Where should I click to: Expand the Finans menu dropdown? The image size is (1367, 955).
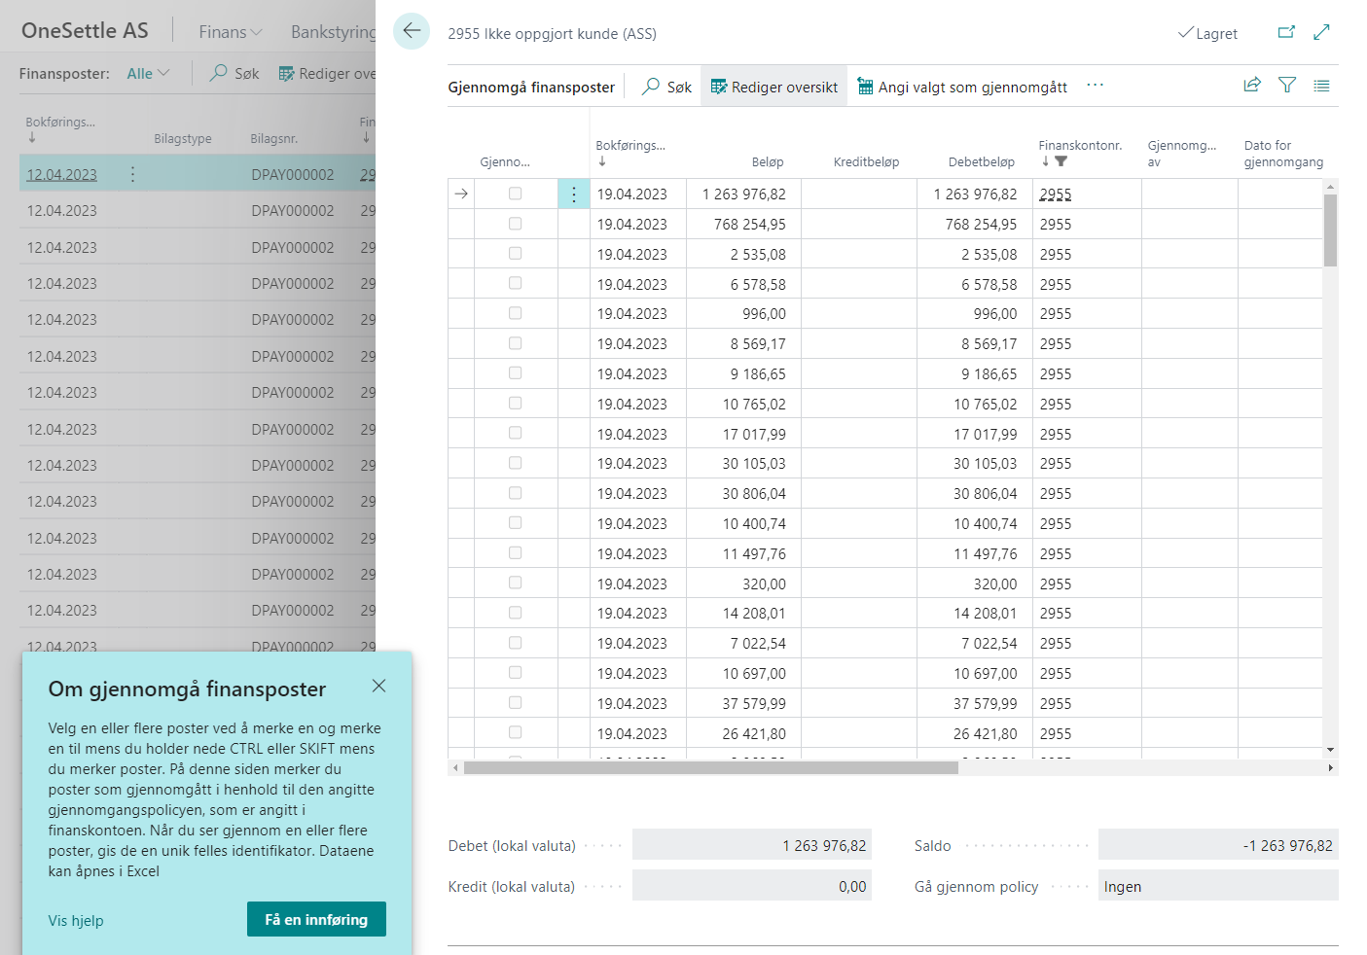pyautogui.click(x=231, y=32)
